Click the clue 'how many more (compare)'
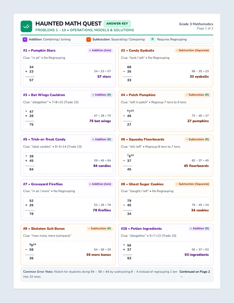Screen dimensions: 234x303 (47, 236)
